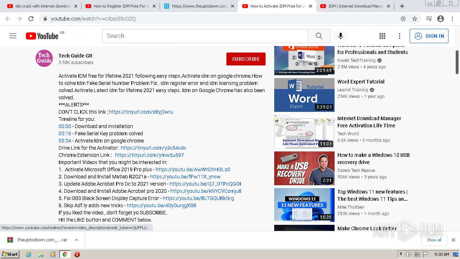Open a new browser tab
460x259 pixels.
pos(402,6)
